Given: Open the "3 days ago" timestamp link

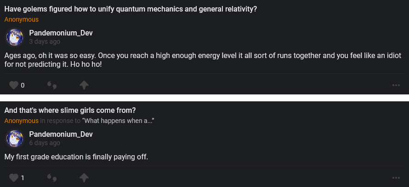Looking at the screenshot, I should pyautogui.click(x=44, y=41).
